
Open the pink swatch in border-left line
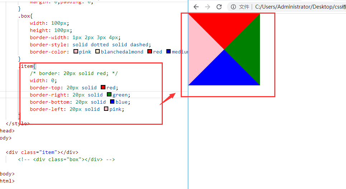pos(106,109)
